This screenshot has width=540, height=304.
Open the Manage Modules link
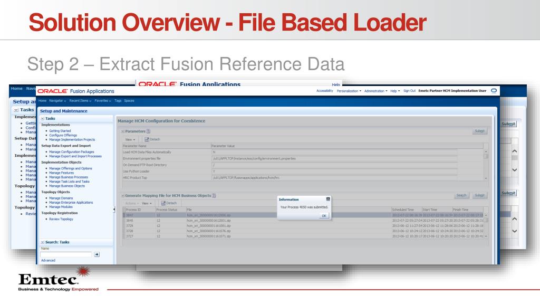(61, 207)
